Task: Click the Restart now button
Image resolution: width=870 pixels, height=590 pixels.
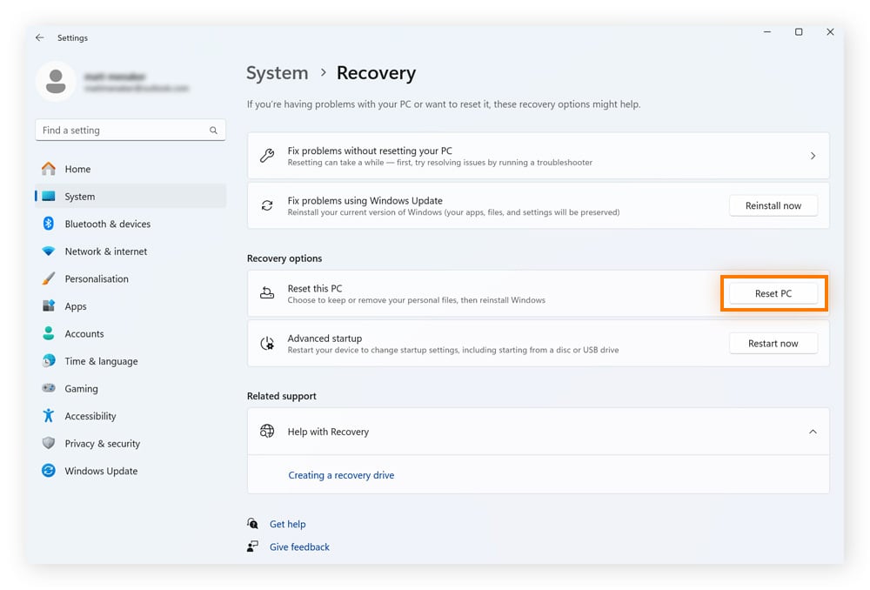Action: (x=773, y=343)
